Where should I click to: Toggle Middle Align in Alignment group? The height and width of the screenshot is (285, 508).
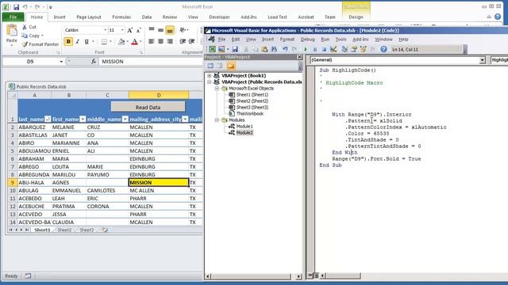click(160, 30)
